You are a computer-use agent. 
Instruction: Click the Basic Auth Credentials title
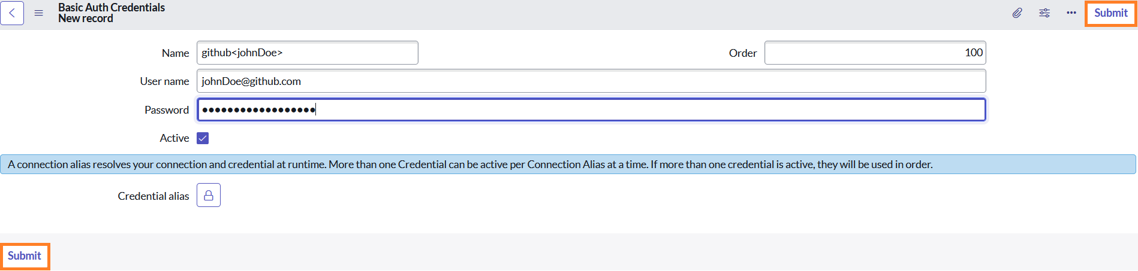tap(112, 8)
